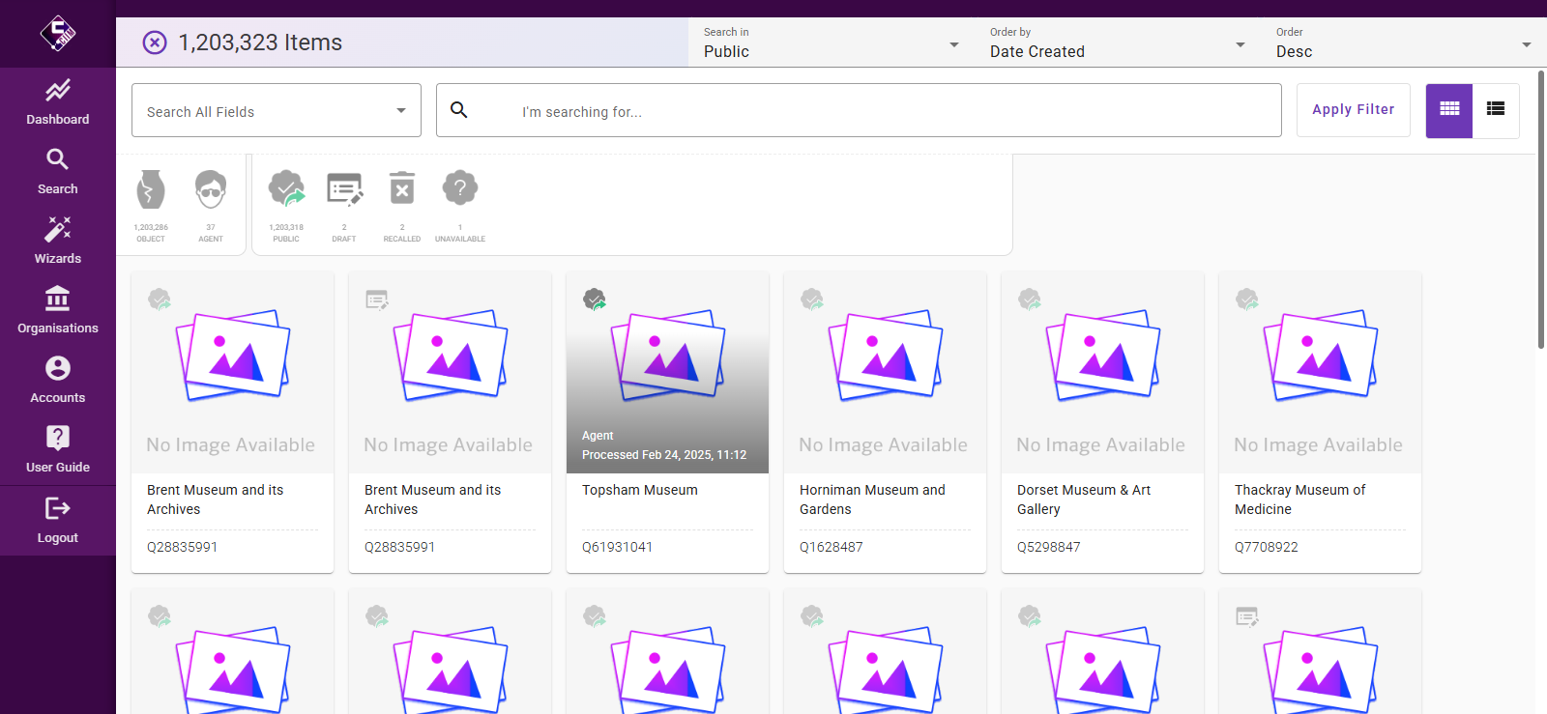Click the Apply Filter button

click(x=1354, y=110)
